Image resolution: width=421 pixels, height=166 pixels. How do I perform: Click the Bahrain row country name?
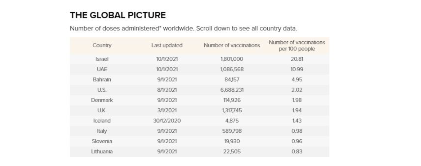click(102, 80)
